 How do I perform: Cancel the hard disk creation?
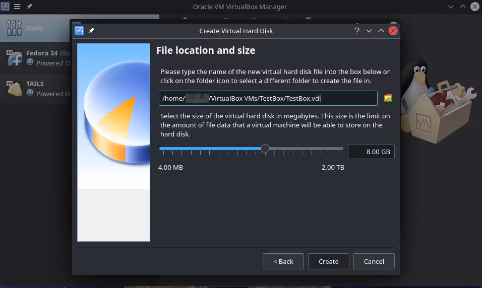374,261
